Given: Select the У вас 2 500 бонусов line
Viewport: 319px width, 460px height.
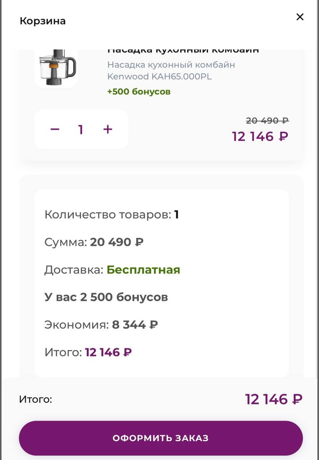Looking at the screenshot, I should [106, 297].
